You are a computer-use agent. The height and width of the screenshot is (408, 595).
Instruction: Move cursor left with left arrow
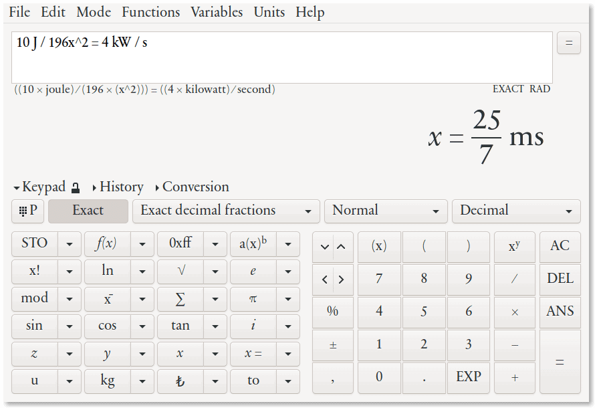pyautogui.click(x=324, y=280)
